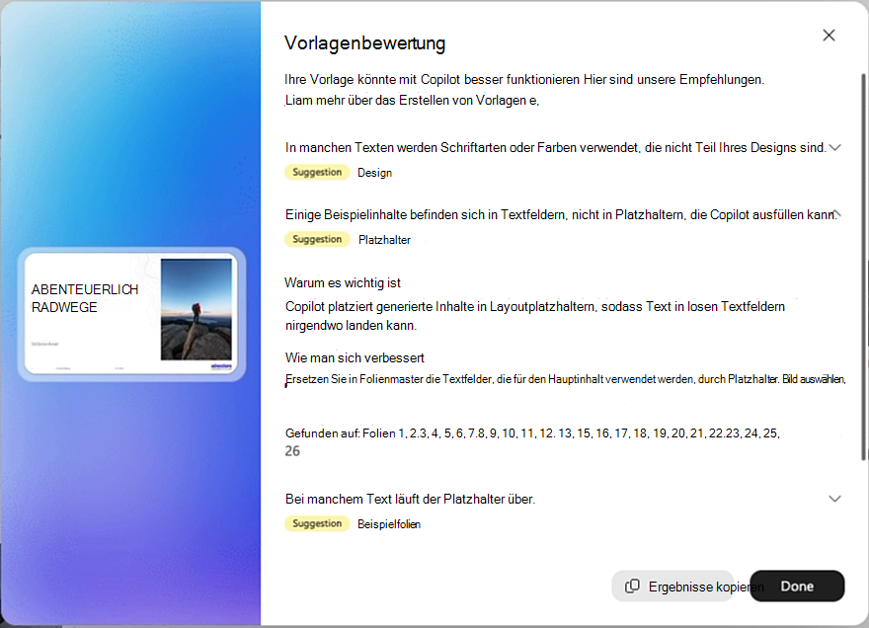Click 'Einige Beispielinhalte befinden sich' text

(560, 214)
